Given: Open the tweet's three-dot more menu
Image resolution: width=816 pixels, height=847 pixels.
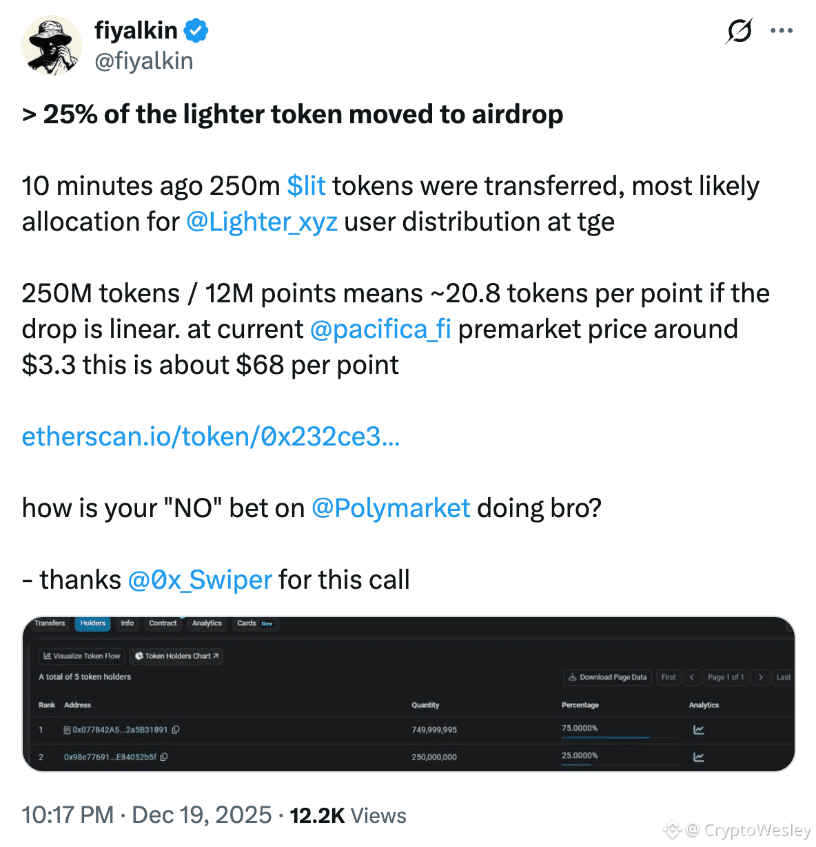Looking at the screenshot, I should click(782, 31).
